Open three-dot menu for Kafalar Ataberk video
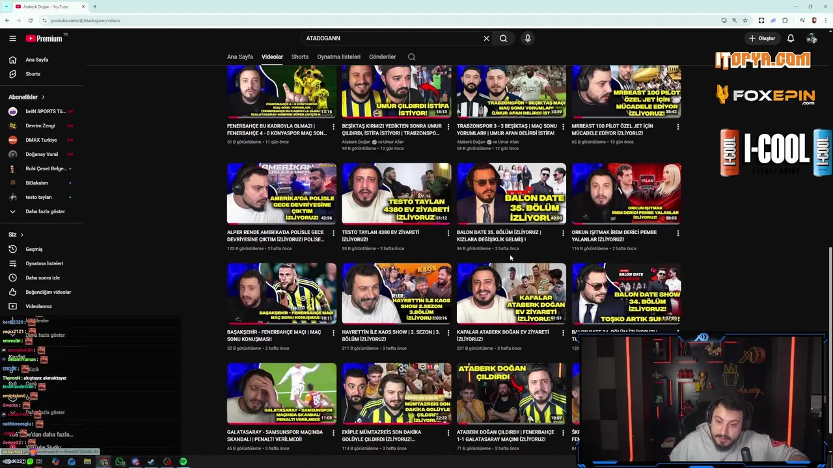The width and height of the screenshot is (833, 468). (x=563, y=333)
